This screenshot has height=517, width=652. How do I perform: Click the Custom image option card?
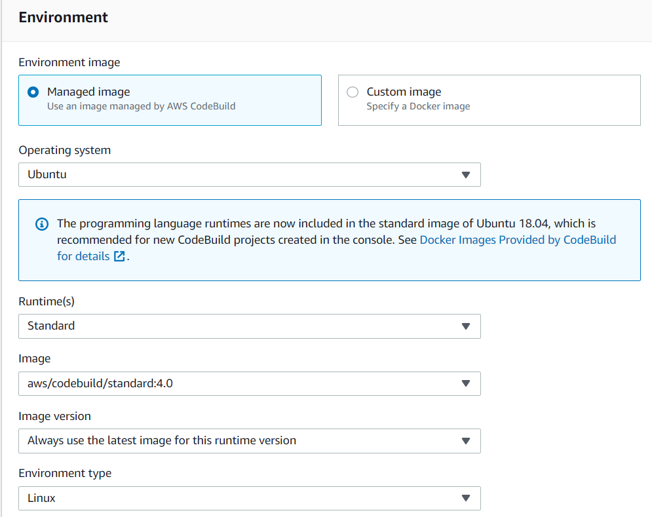pyautogui.click(x=489, y=100)
